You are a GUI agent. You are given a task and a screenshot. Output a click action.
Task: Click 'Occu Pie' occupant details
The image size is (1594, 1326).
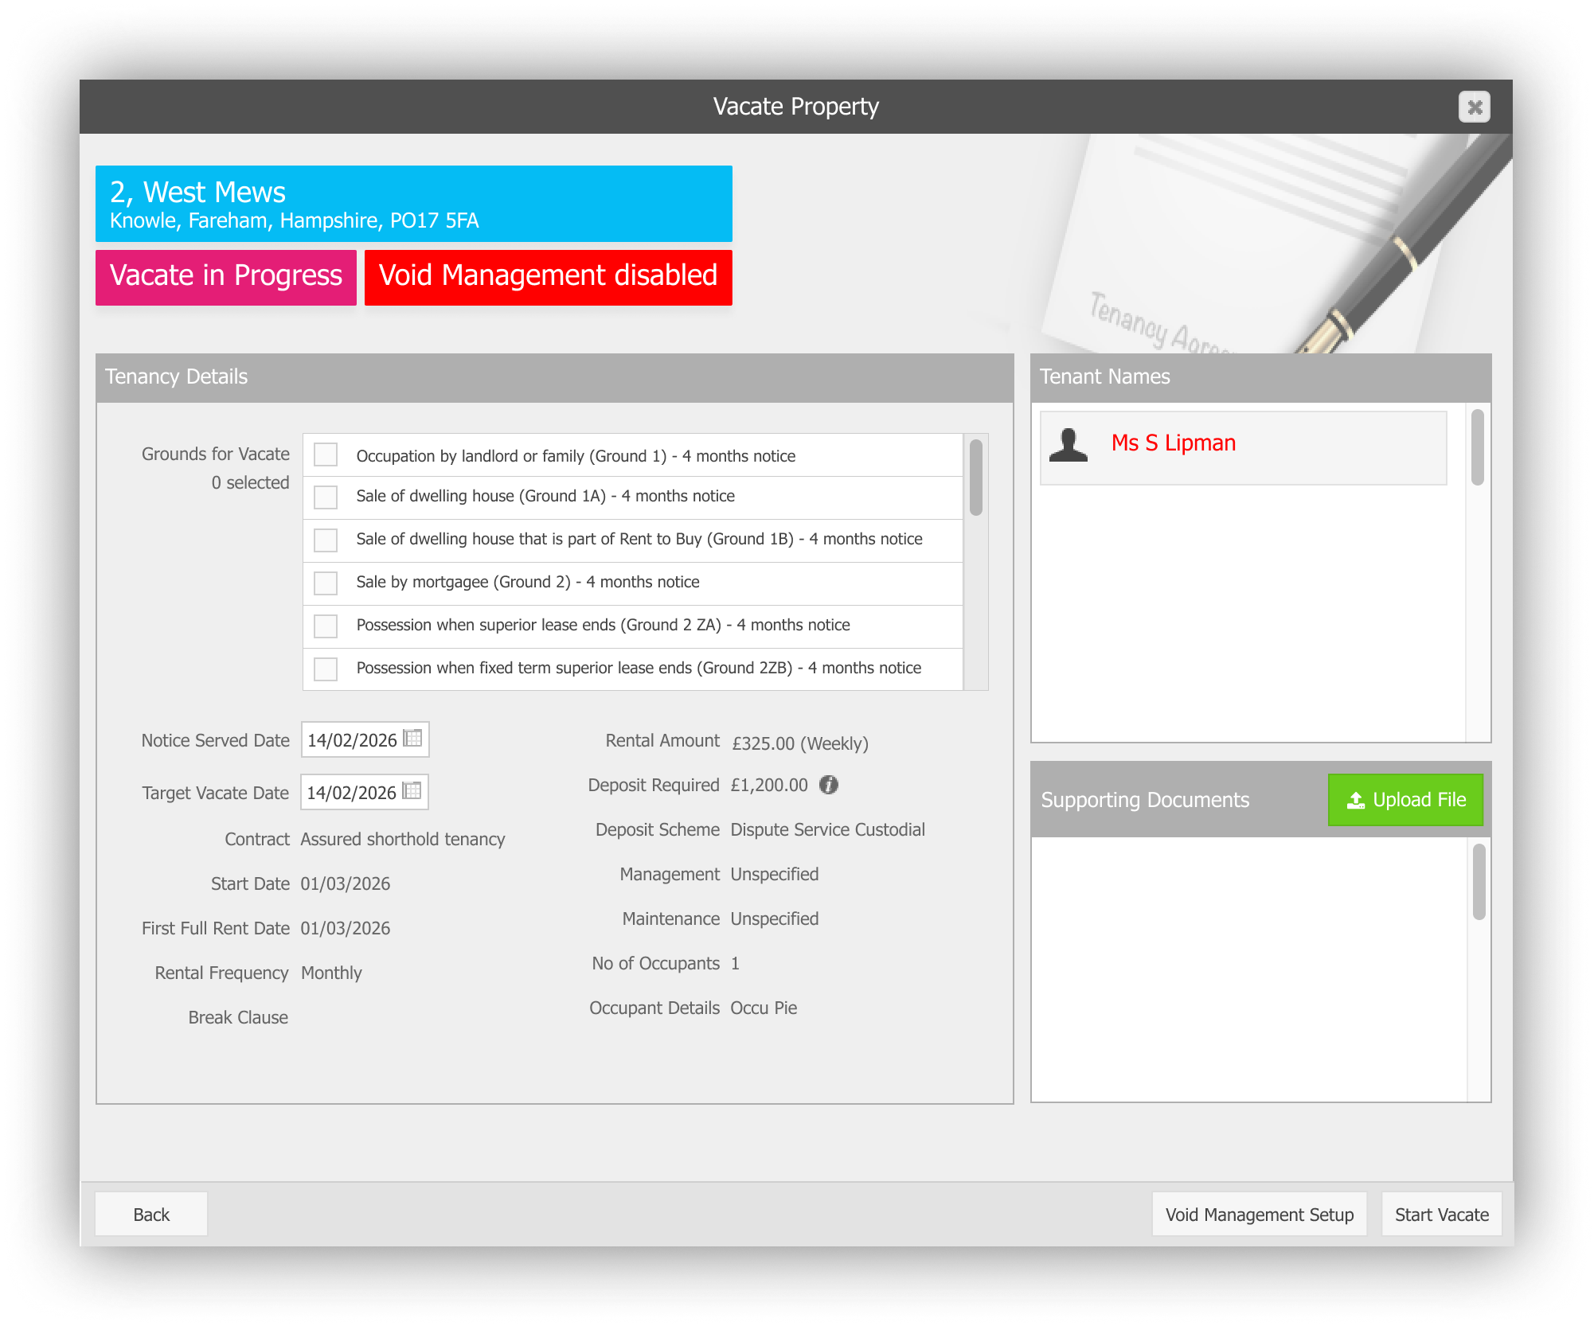764,1008
